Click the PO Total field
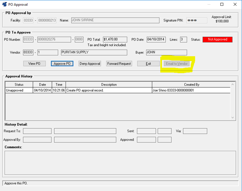The width and height of the screenshot is (242, 191). tap(115, 39)
